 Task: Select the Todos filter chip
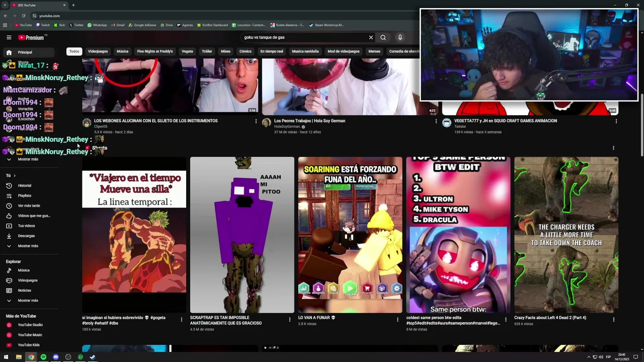[74, 51]
